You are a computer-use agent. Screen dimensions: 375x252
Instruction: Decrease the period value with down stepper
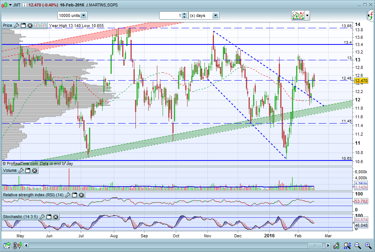[184, 17]
